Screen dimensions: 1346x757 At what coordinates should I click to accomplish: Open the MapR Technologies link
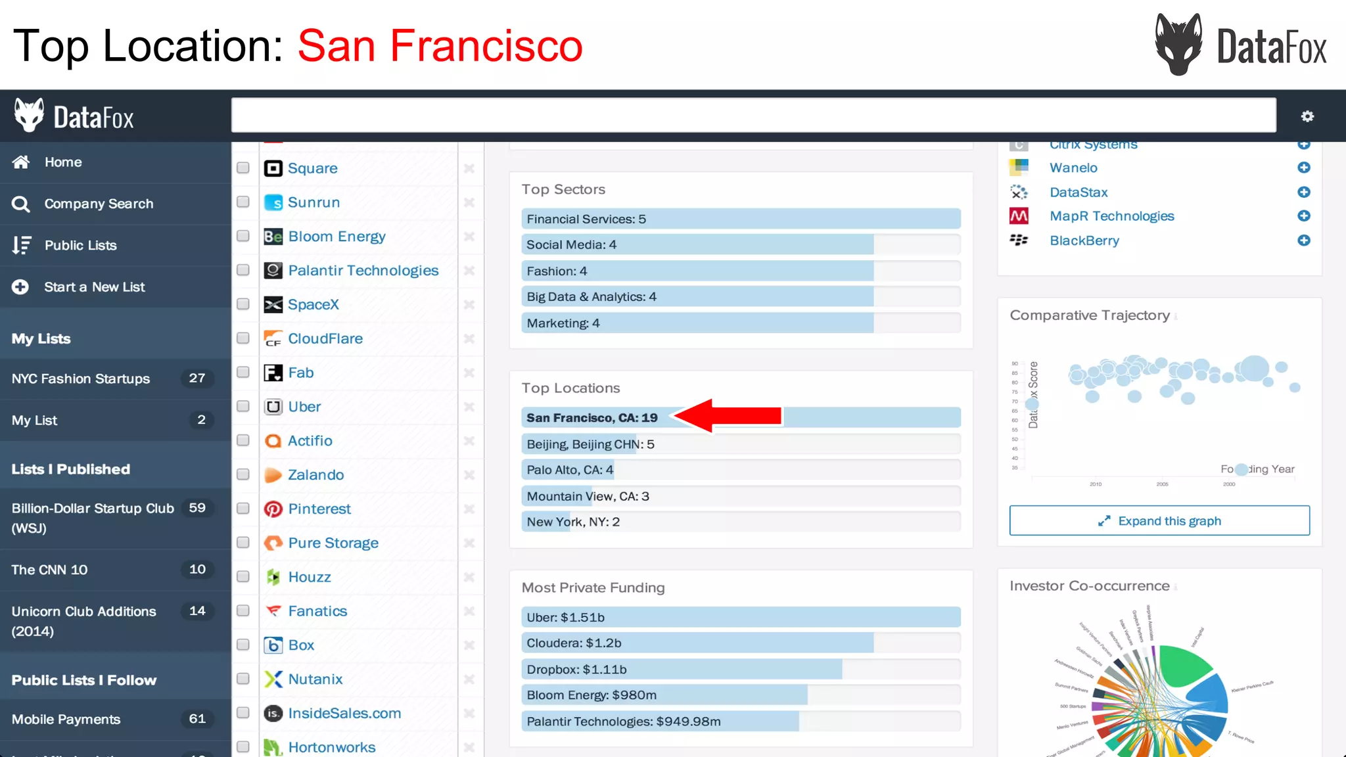1111,216
